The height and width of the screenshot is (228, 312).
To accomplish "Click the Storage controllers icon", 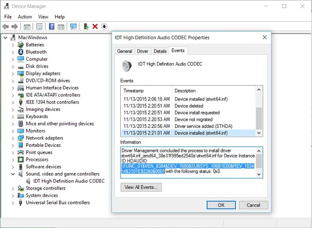I will click(21, 188).
